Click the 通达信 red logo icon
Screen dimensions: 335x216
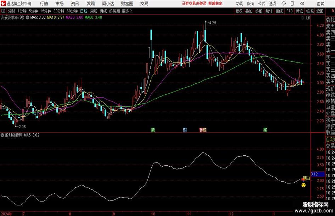pyautogui.click(x=3, y=3)
